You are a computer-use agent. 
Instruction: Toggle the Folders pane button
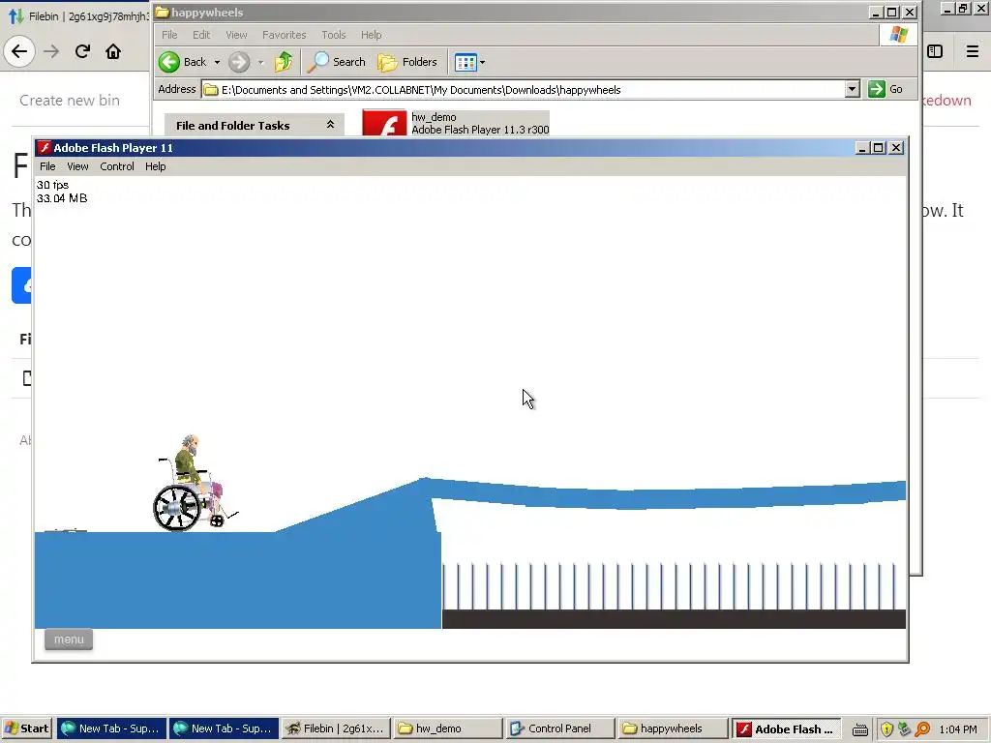point(407,62)
